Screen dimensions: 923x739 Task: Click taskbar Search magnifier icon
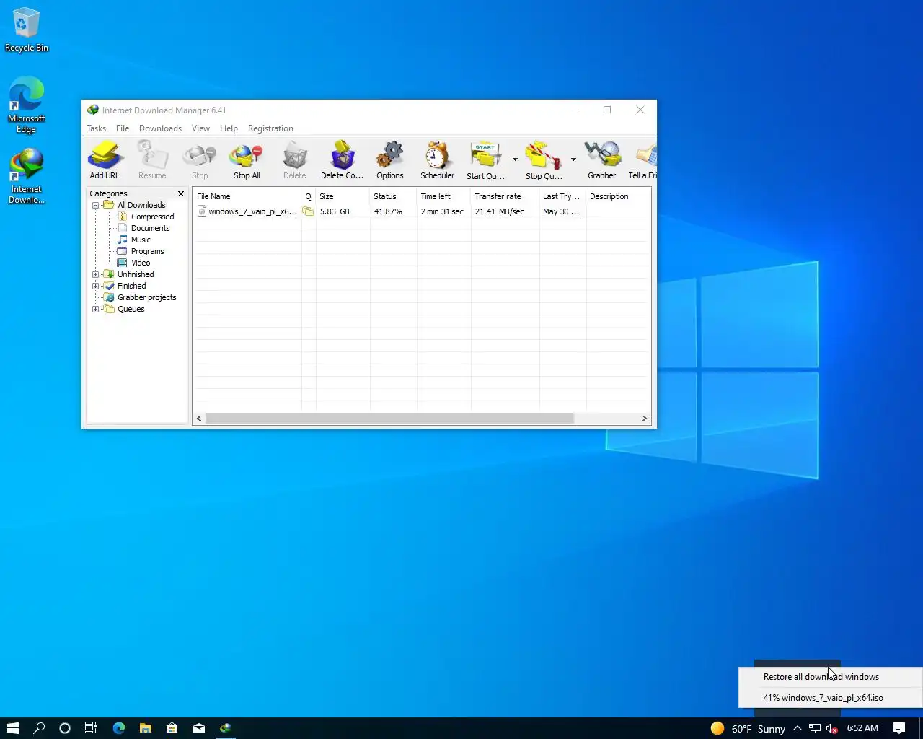point(39,728)
